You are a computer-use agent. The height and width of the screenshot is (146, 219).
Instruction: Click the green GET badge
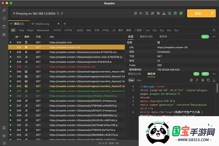coord(205,36)
